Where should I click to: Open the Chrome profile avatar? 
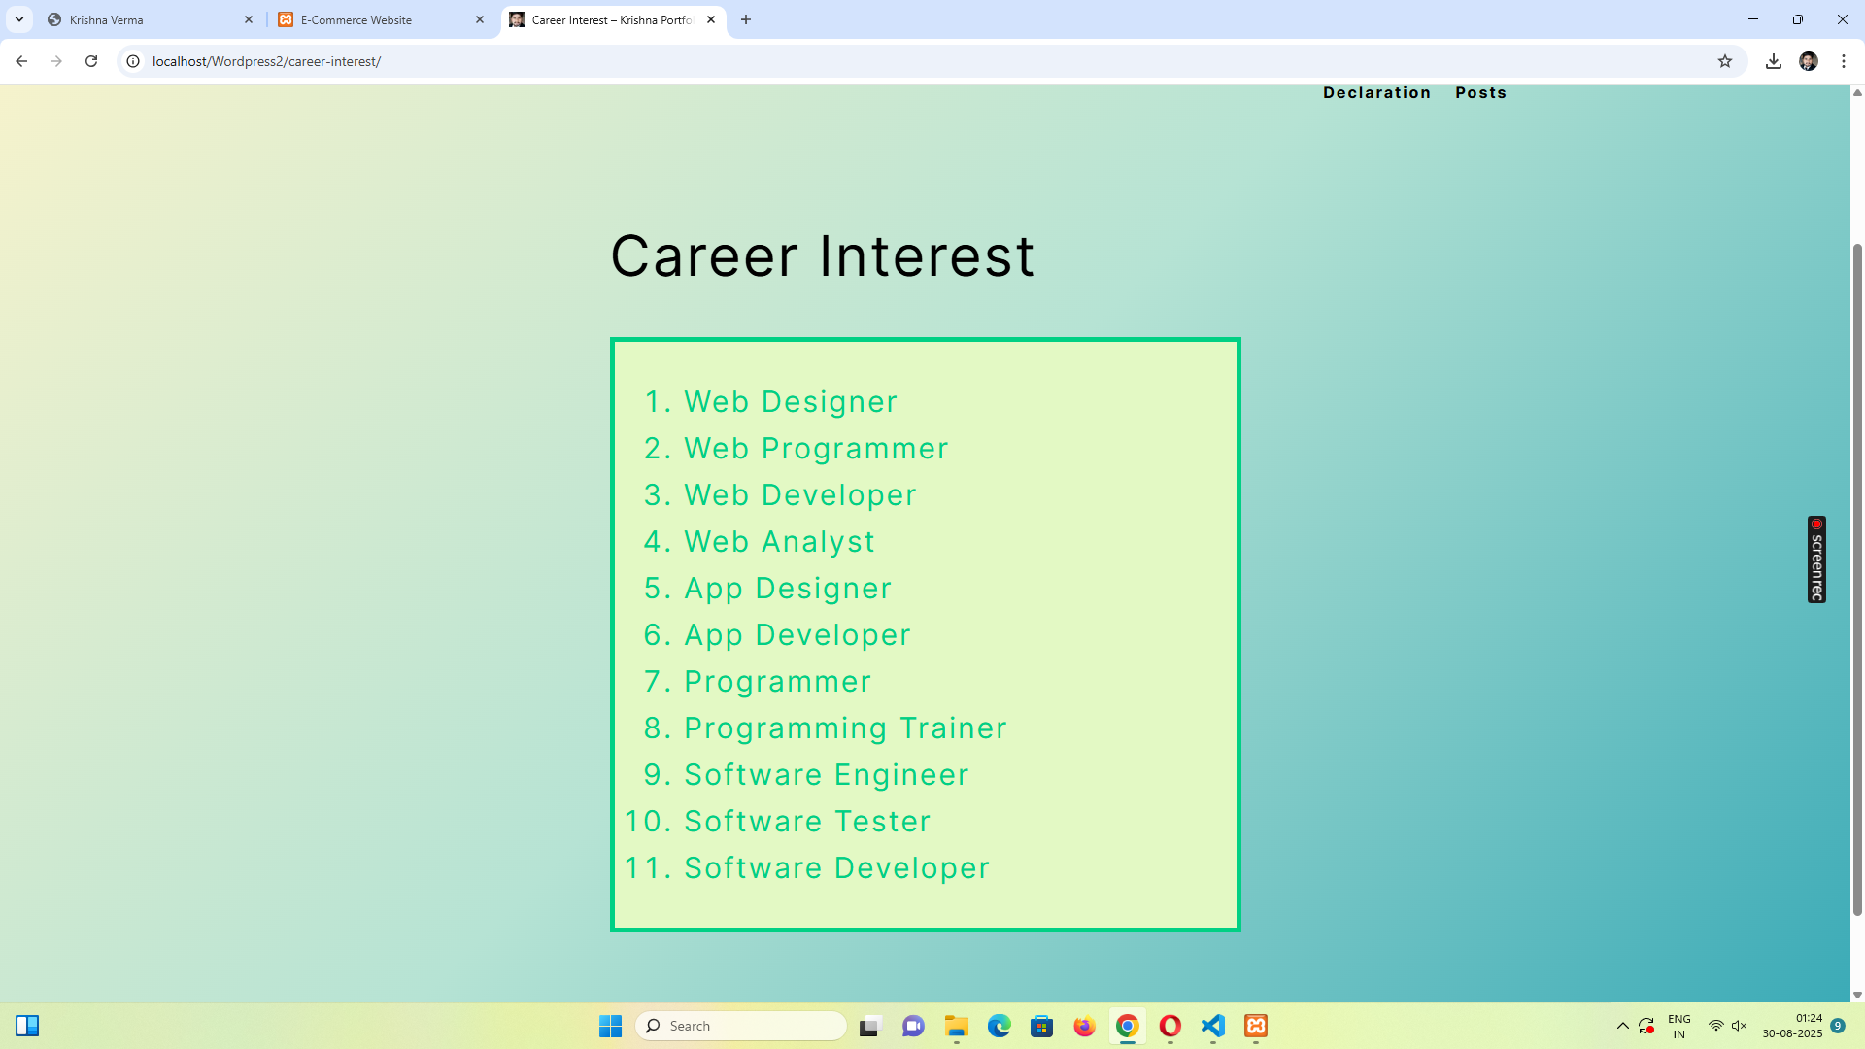(x=1809, y=61)
